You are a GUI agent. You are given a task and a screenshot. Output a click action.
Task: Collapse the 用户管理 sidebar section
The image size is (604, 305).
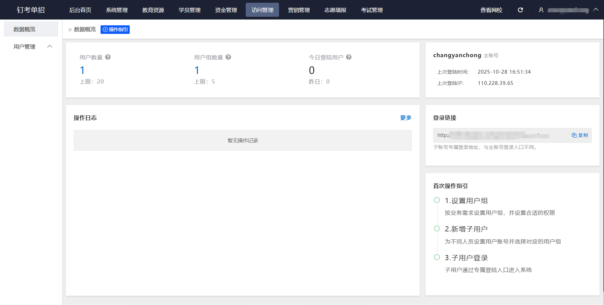50,47
